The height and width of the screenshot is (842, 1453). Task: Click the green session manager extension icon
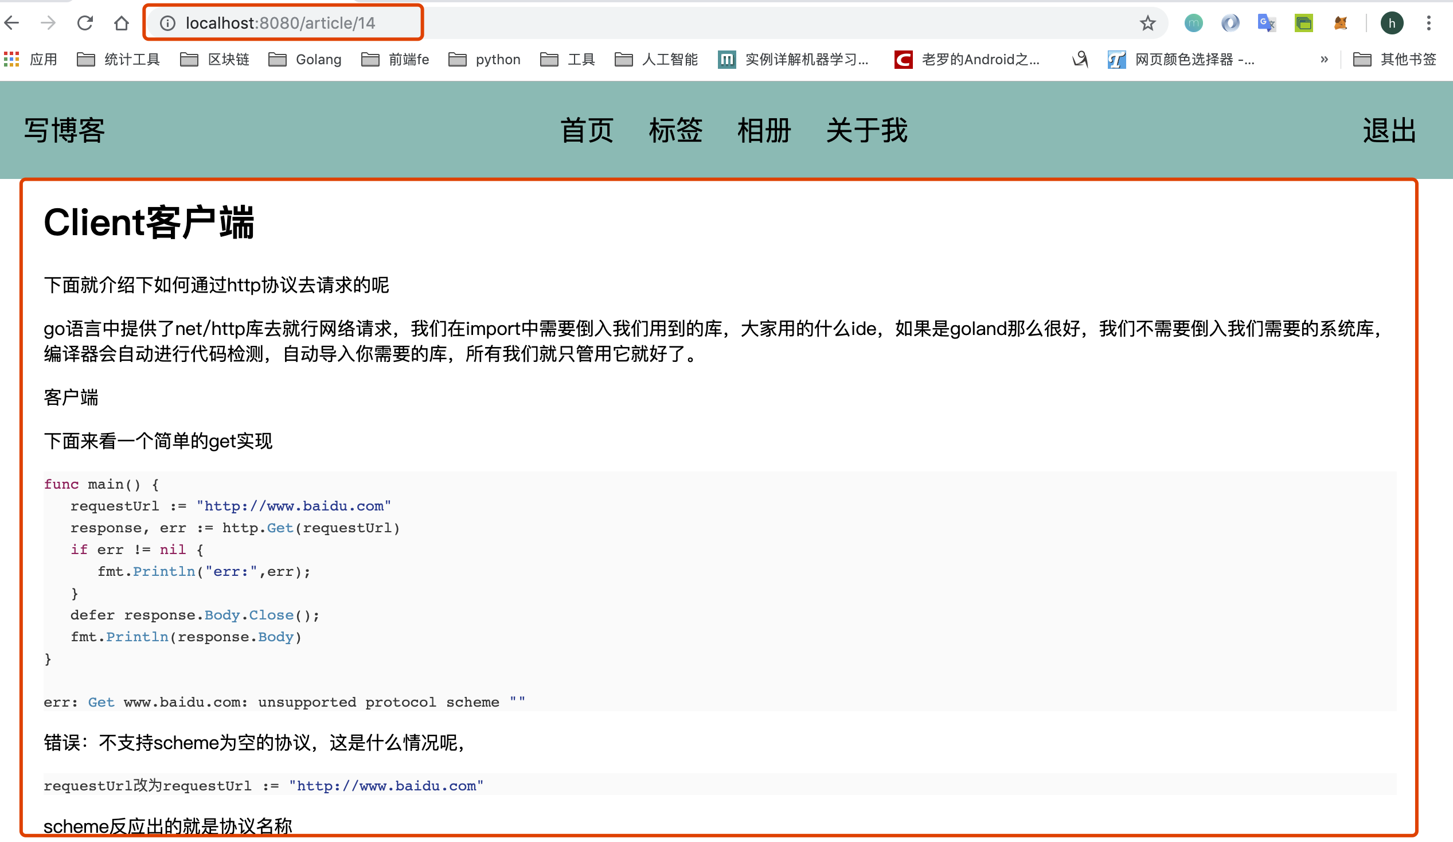click(x=1303, y=23)
